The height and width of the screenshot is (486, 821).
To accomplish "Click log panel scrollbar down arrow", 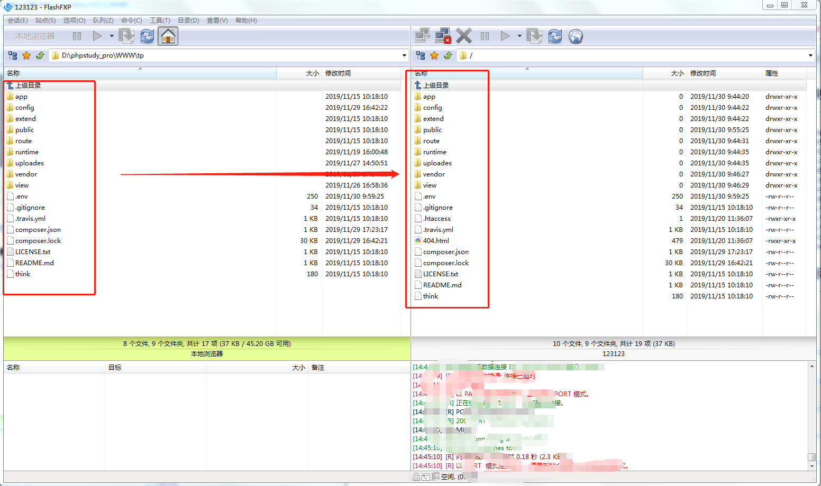I will (812, 466).
